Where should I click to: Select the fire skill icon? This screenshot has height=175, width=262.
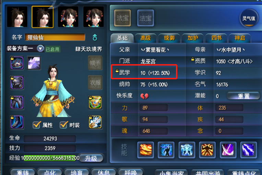tap(145, 150)
